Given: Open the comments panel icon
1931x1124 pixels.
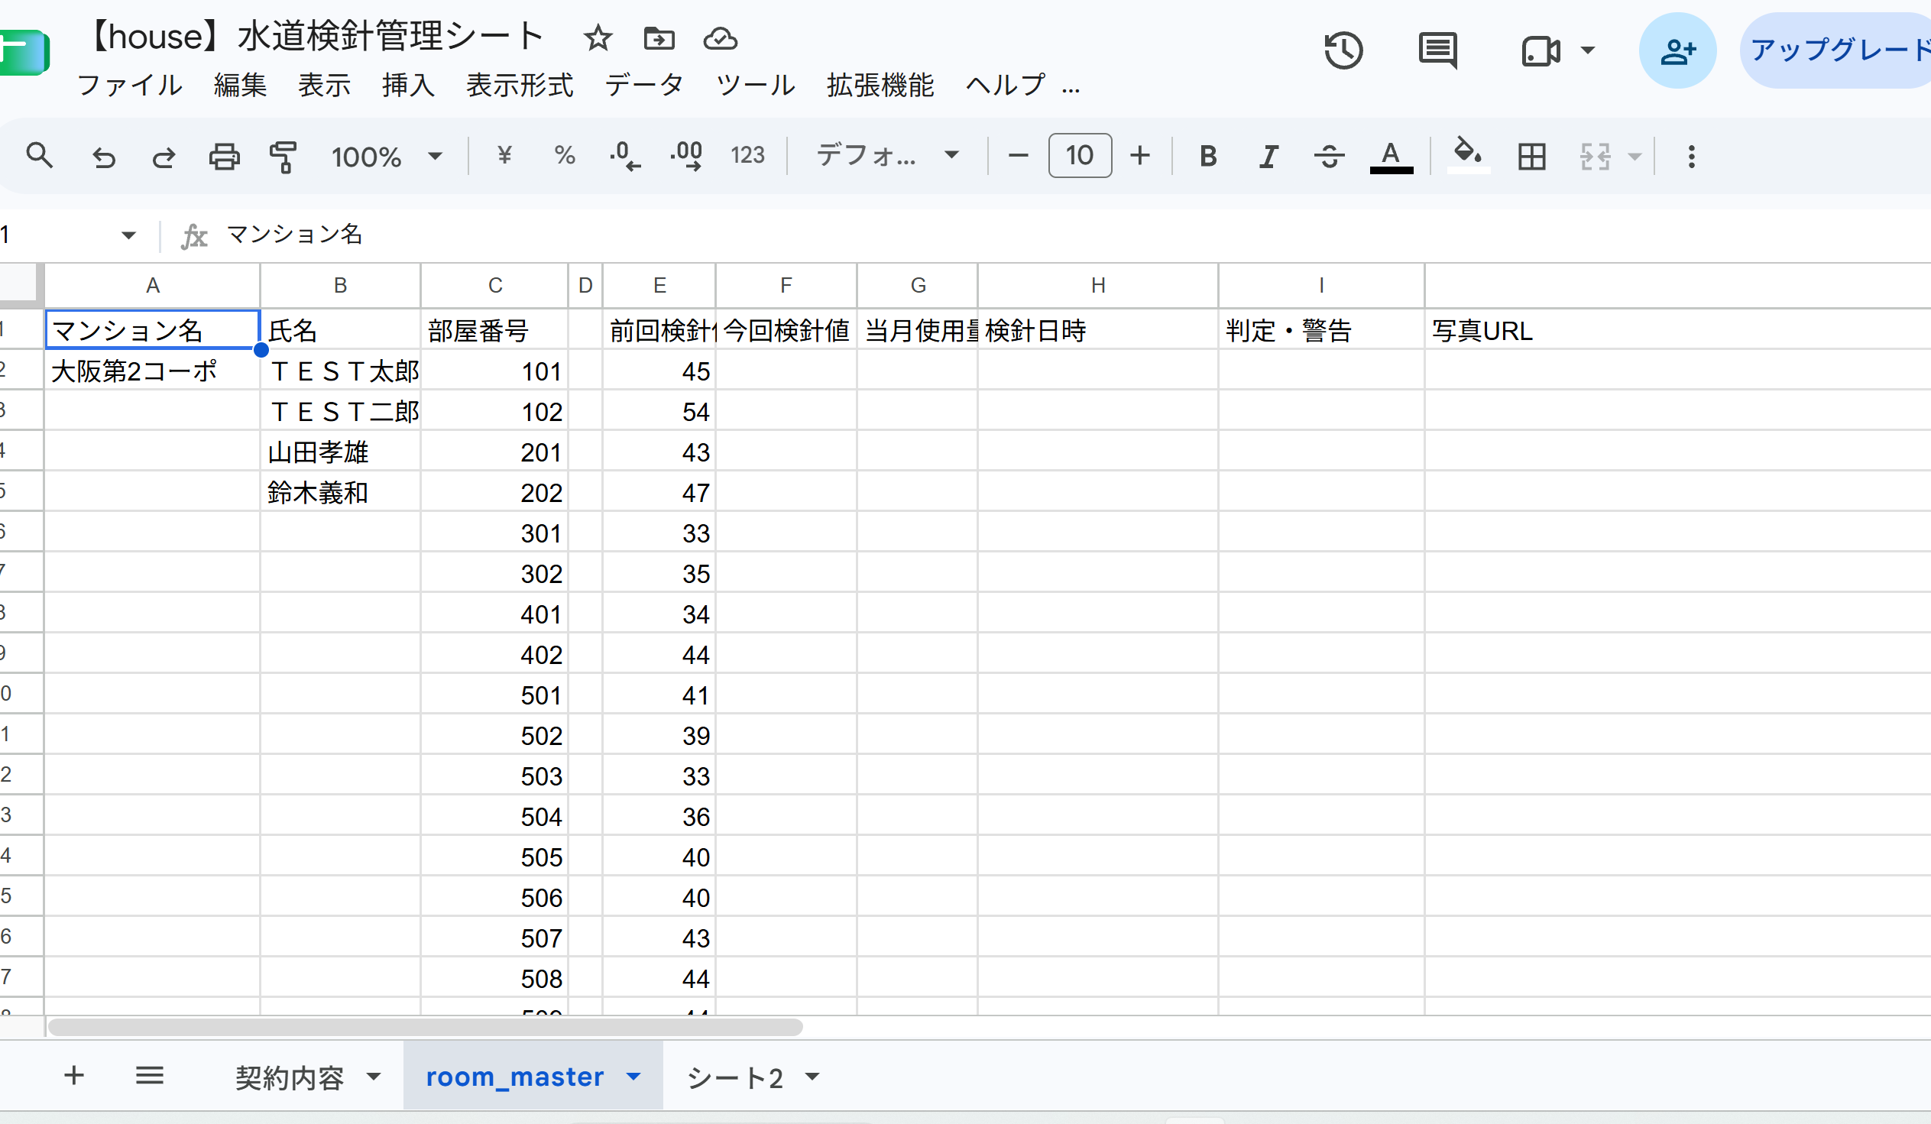Looking at the screenshot, I should (1437, 50).
